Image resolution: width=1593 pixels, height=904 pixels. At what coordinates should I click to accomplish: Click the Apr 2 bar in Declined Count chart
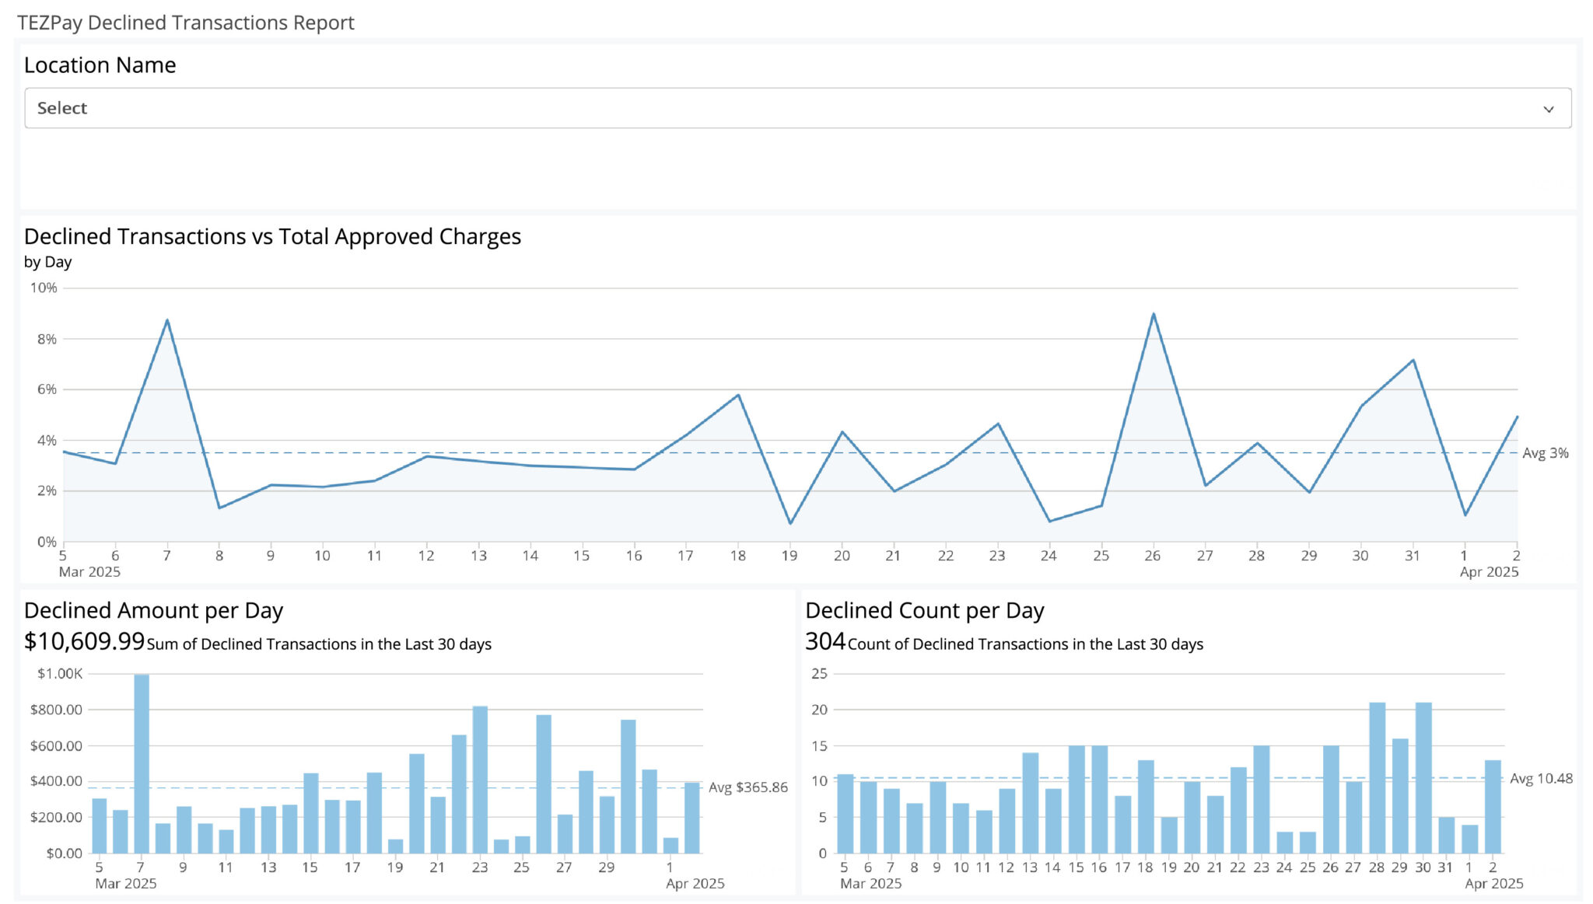pyautogui.click(x=1492, y=807)
